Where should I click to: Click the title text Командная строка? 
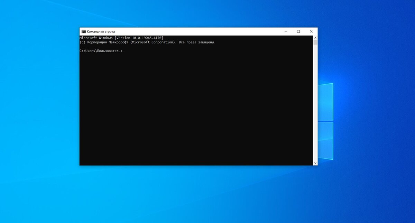point(101,31)
